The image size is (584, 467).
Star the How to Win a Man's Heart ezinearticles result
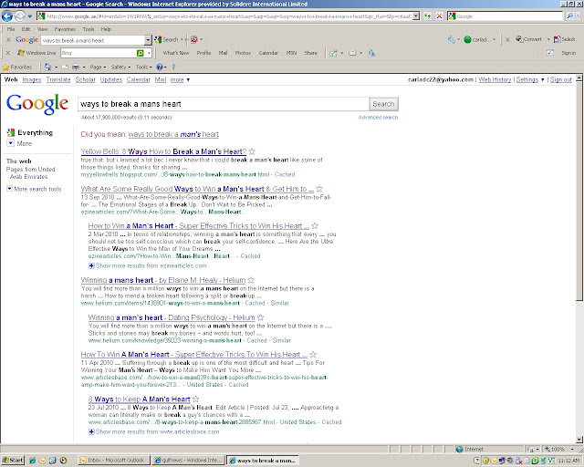pos(315,225)
